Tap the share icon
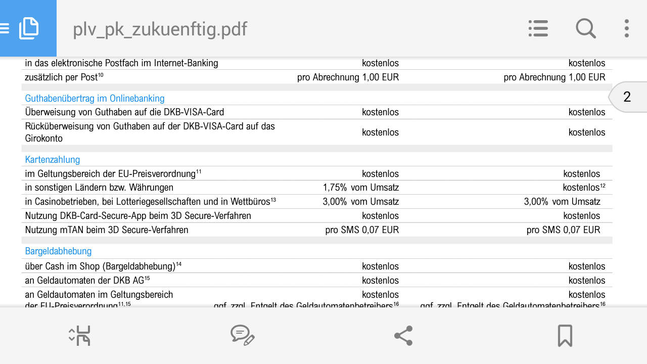 tap(403, 336)
